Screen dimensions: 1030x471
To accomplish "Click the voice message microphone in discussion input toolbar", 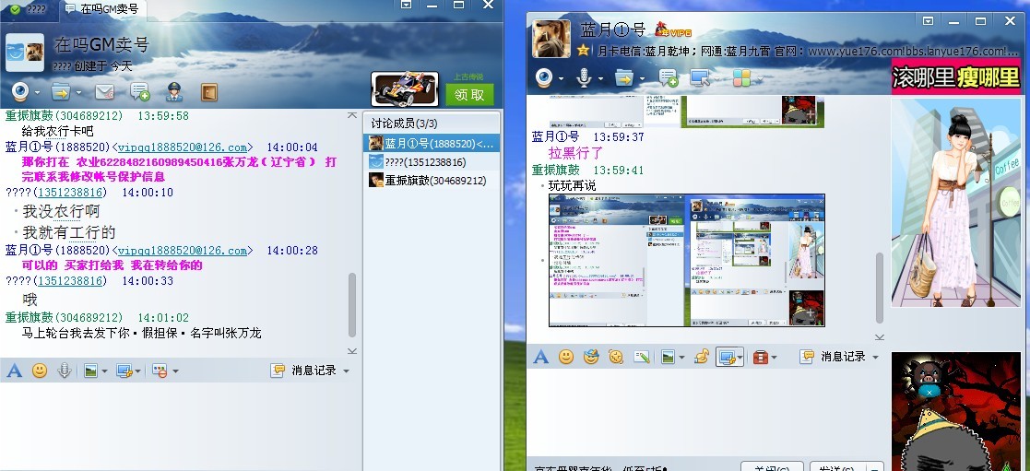I will point(64,371).
